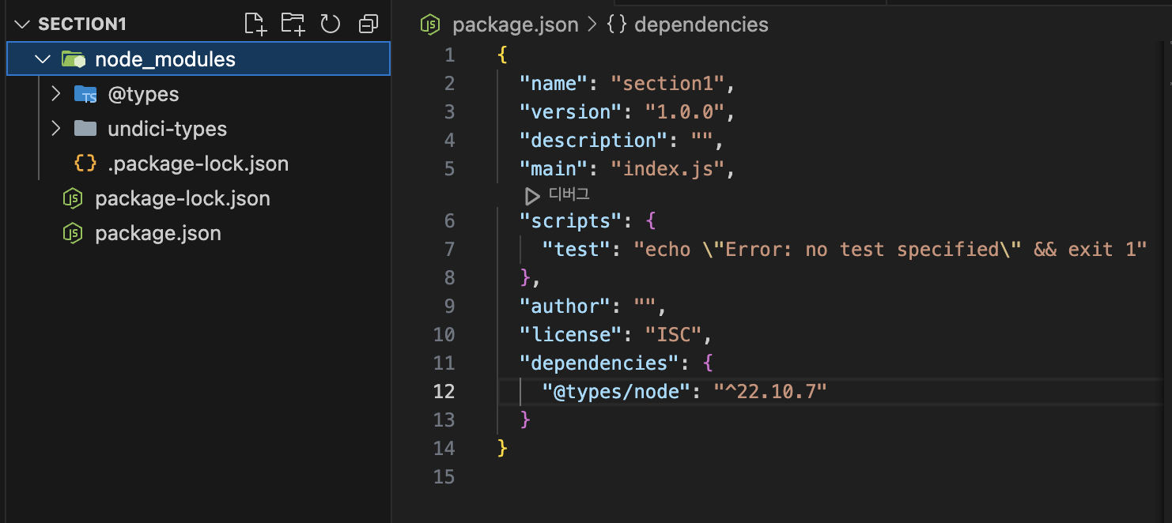The width and height of the screenshot is (1172, 523).
Task: Select the node_modules folder row
Action: (198, 59)
